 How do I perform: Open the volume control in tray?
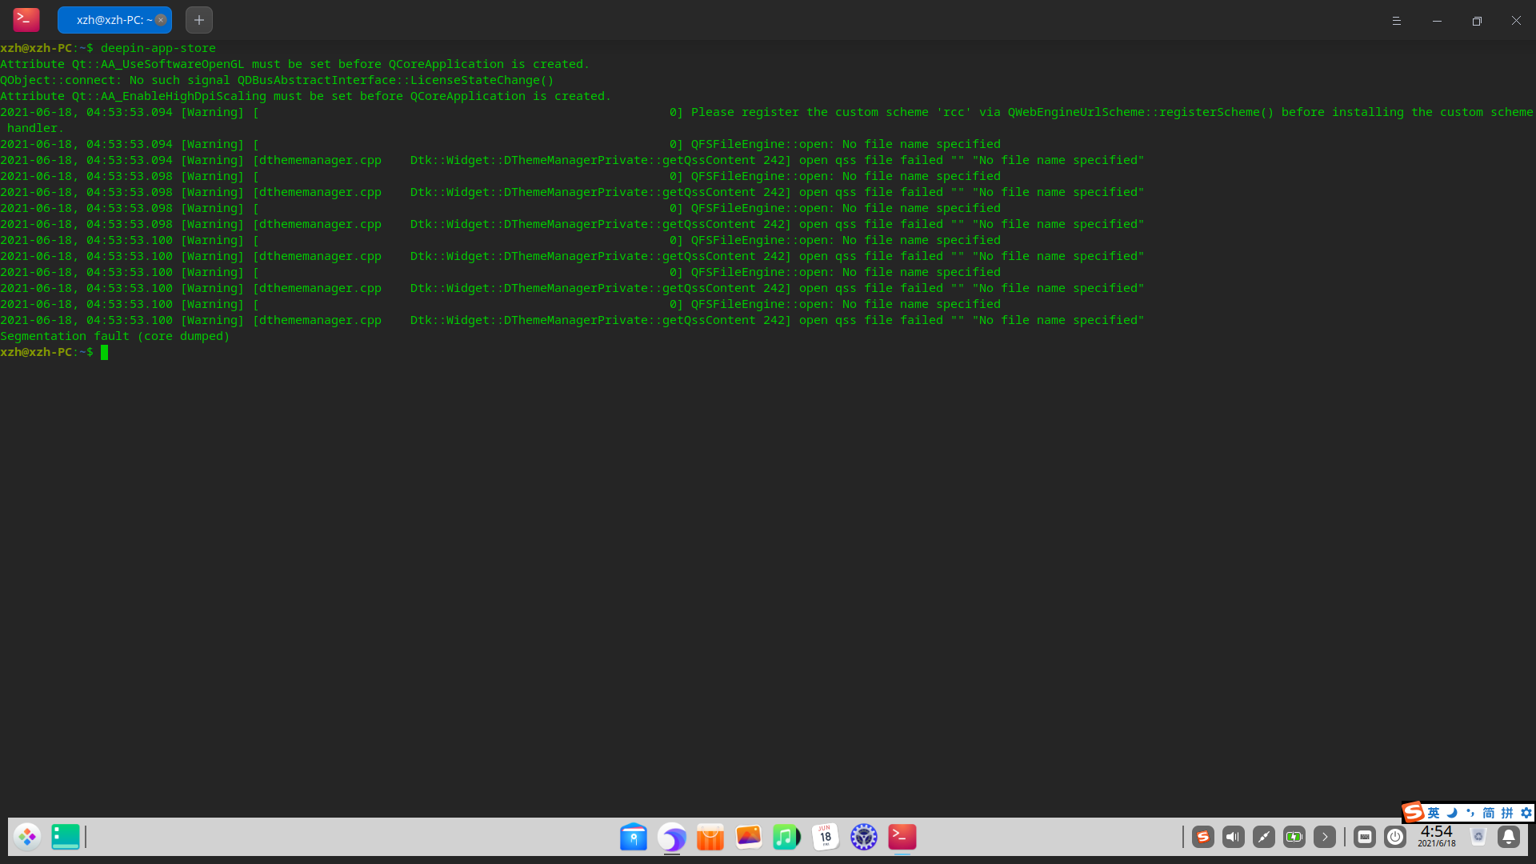point(1234,837)
